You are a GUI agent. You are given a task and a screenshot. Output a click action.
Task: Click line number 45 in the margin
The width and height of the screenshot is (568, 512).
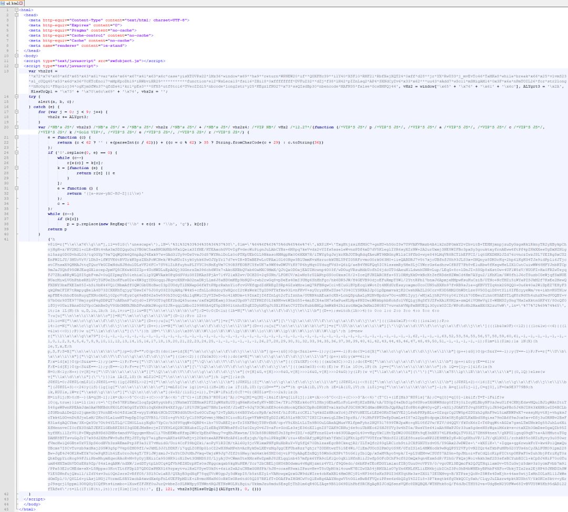6,509
